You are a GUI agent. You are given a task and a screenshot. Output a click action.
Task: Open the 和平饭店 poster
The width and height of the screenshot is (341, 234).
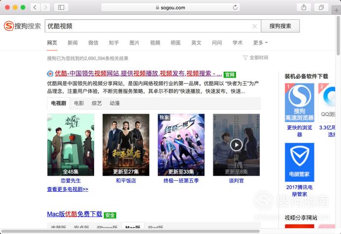[126, 145]
